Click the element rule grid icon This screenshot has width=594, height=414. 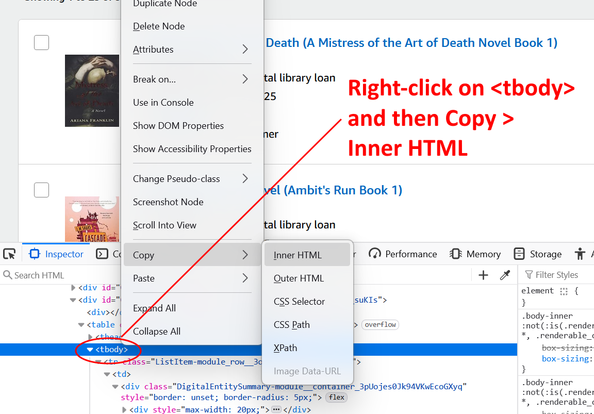point(564,291)
